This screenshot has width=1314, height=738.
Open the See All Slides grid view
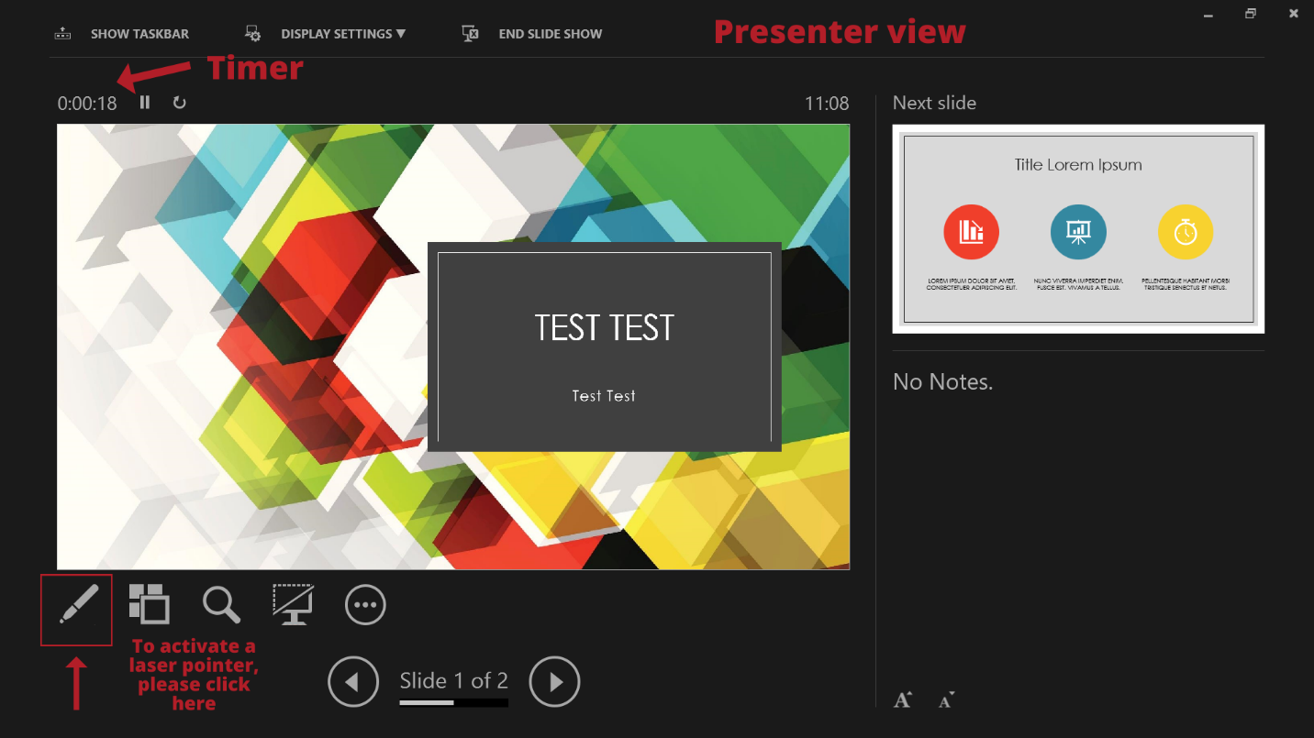tap(149, 604)
